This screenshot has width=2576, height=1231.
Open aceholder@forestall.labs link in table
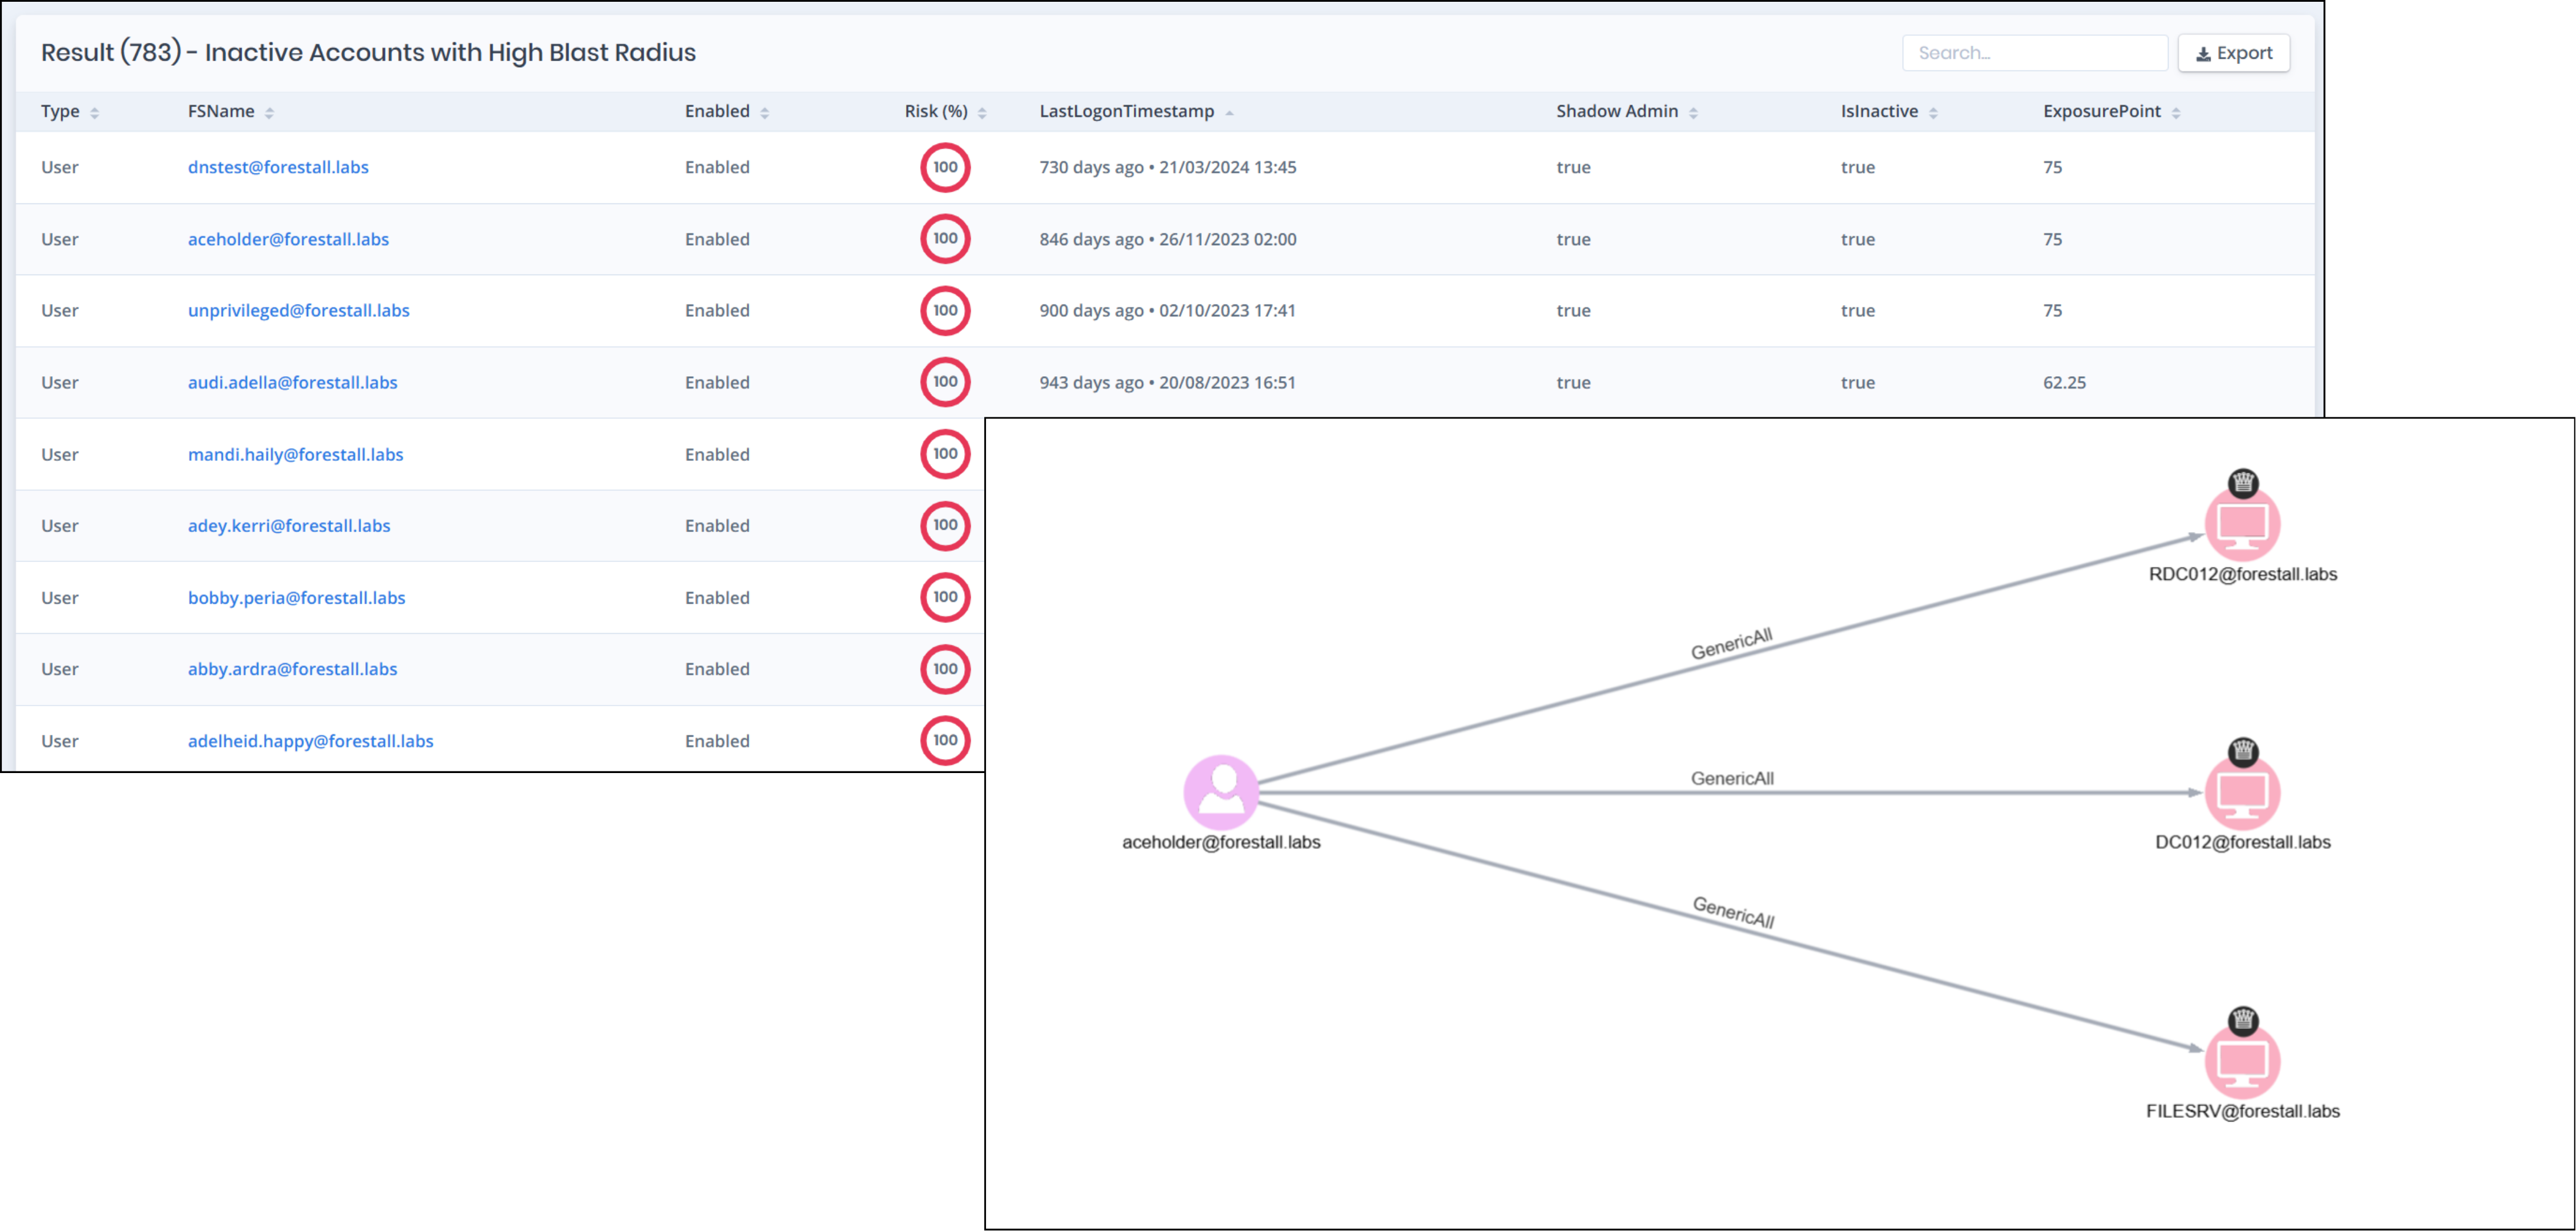point(288,239)
